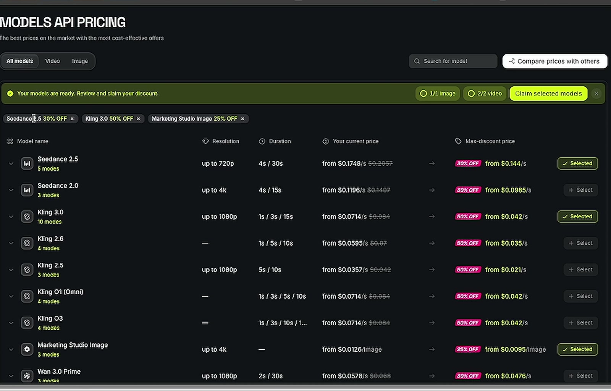Image resolution: width=611 pixels, height=391 pixels.
Task: Expand the Seedance 2.5 row chevron
Action: point(11,164)
